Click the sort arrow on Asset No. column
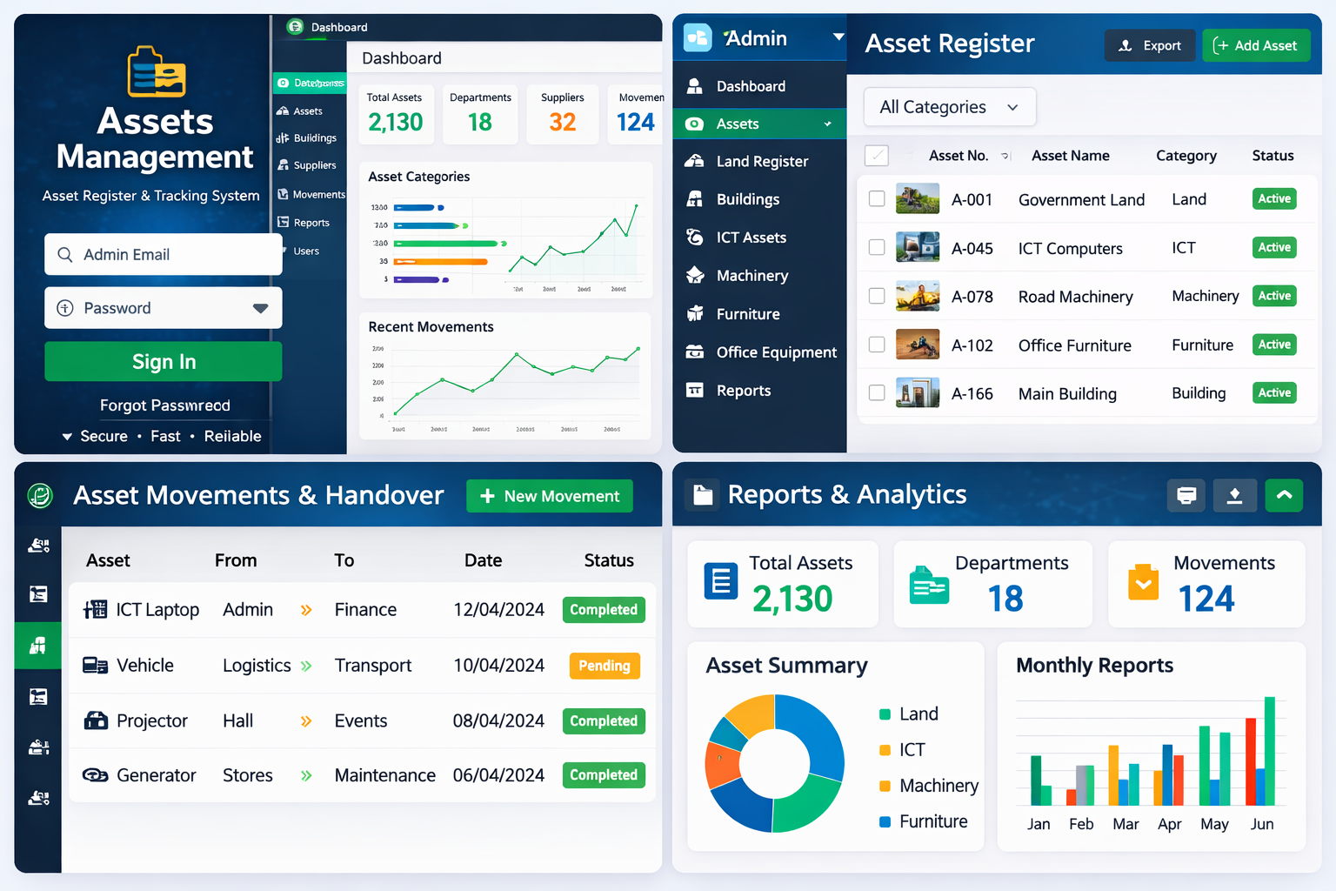The width and height of the screenshot is (1336, 891). [x=1005, y=156]
